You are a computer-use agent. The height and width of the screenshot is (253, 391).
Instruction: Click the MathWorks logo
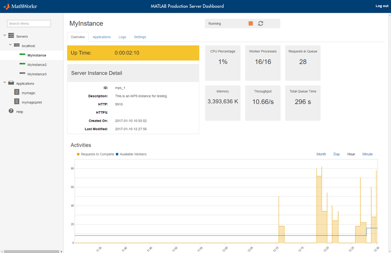(x=20, y=6)
